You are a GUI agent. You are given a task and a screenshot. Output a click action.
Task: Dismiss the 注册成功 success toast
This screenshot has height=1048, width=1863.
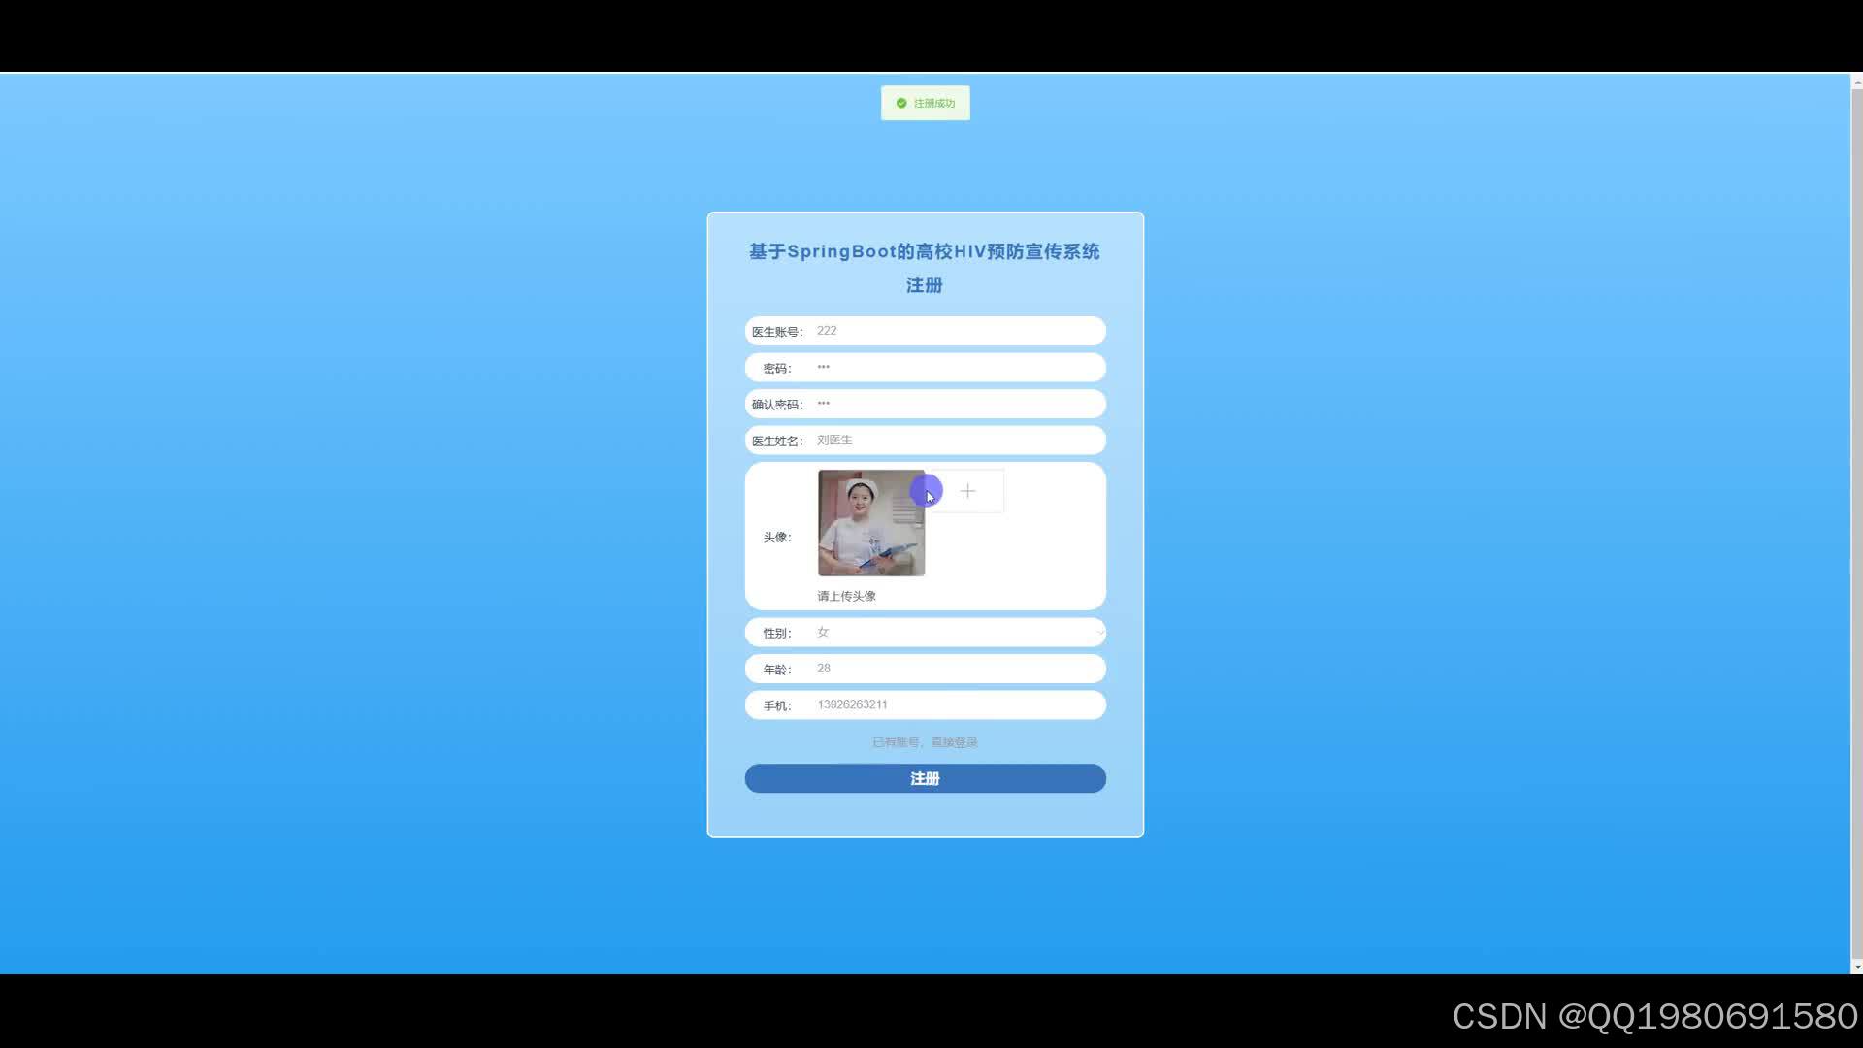(924, 102)
